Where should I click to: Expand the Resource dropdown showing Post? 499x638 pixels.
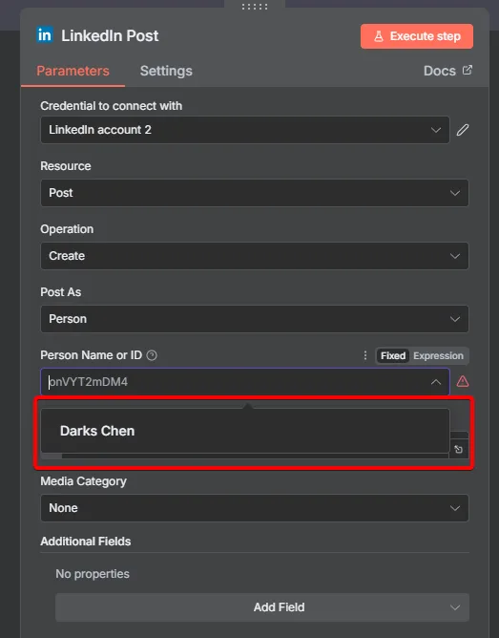pyautogui.click(x=255, y=193)
